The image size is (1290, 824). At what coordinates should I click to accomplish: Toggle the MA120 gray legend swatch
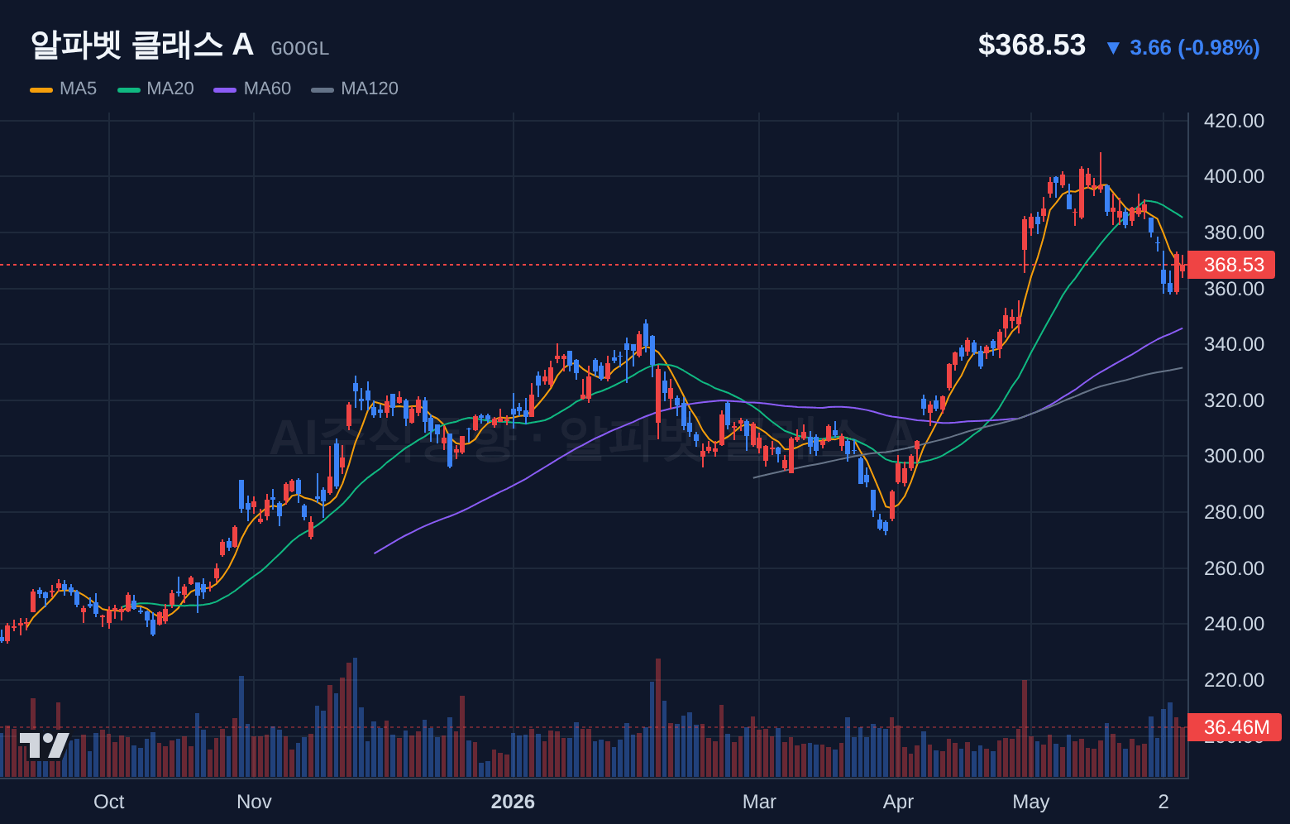tap(322, 89)
